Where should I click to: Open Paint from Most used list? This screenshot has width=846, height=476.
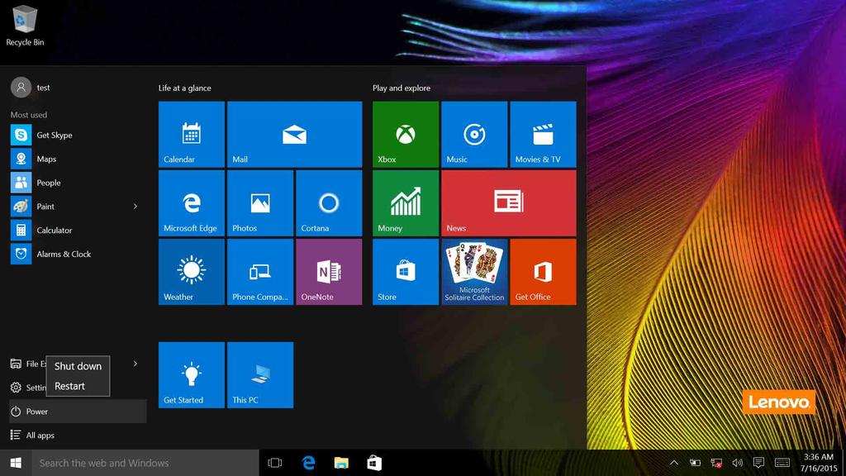pyautogui.click(x=69, y=206)
